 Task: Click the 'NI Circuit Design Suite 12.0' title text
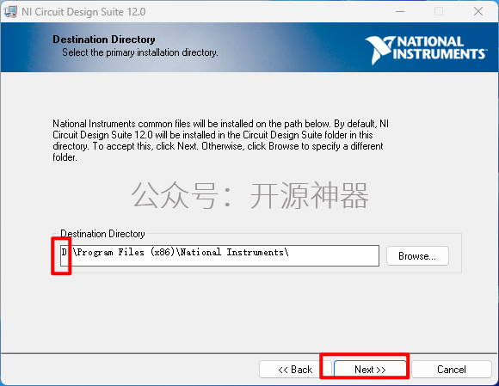click(83, 12)
